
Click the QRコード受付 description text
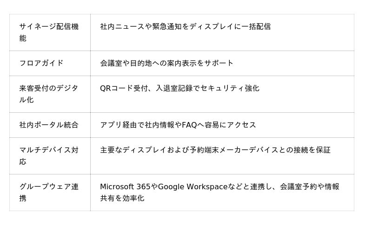pyautogui.click(x=179, y=88)
